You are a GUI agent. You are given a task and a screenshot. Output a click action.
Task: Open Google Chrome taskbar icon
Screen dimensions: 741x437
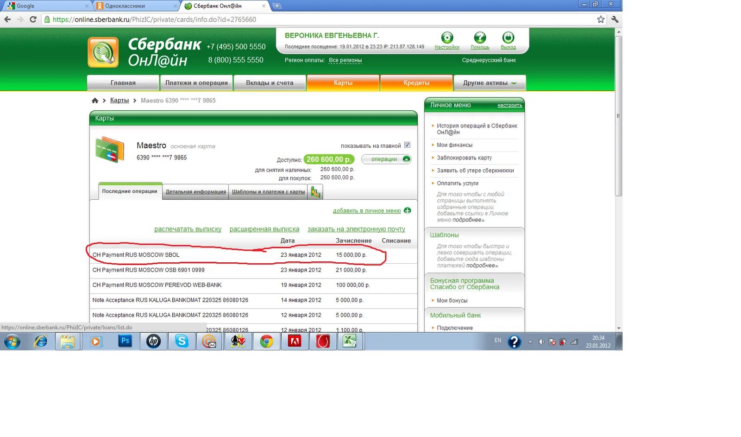point(266,342)
